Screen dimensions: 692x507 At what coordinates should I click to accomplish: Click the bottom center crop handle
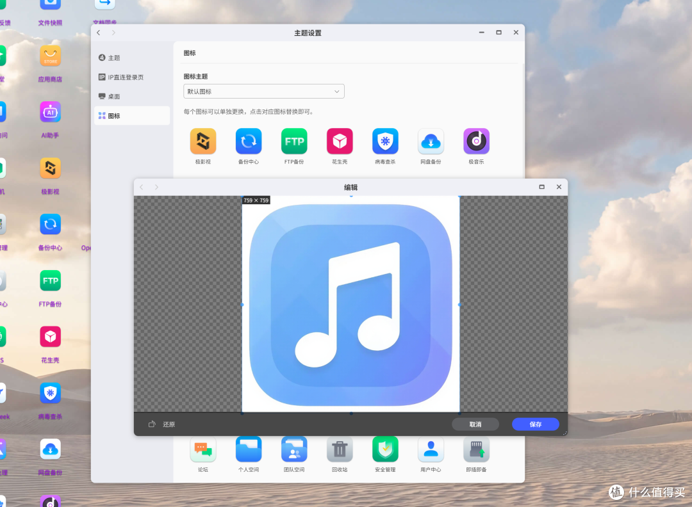pos(351,413)
